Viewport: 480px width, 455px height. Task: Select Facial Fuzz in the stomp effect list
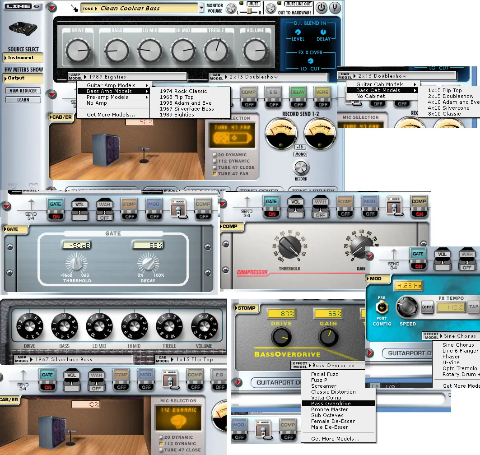coord(325,374)
